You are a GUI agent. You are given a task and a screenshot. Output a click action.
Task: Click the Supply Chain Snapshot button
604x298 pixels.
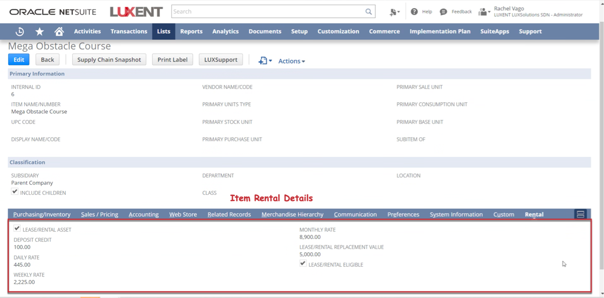(x=109, y=60)
